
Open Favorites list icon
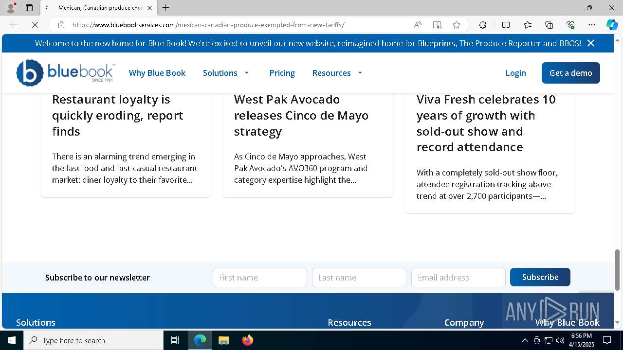528,25
